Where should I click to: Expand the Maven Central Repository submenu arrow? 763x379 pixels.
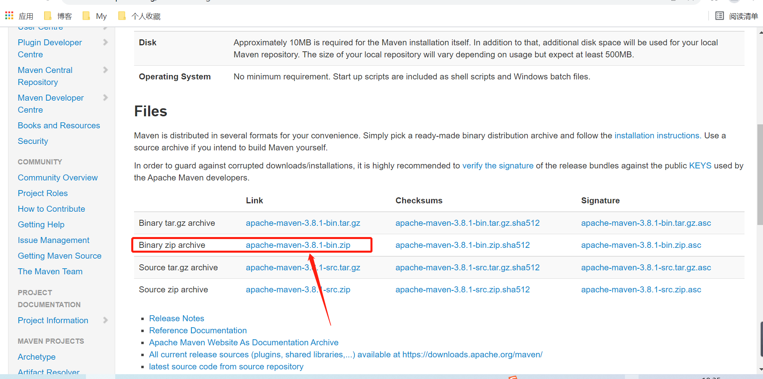tap(106, 70)
